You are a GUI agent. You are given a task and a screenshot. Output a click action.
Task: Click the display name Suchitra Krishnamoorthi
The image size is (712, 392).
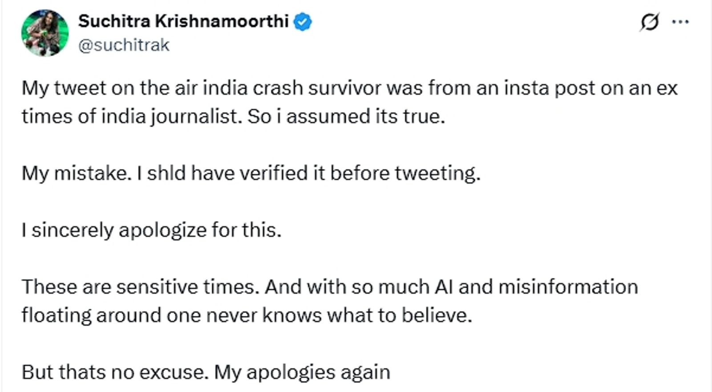tap(183, 21)
